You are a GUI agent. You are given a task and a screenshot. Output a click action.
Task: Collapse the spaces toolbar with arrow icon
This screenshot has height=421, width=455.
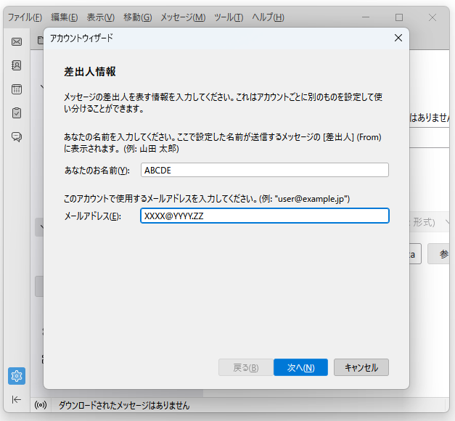[x=16, y=399]
